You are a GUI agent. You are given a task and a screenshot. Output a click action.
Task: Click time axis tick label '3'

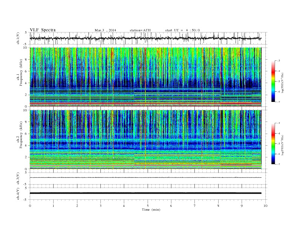pyautogui.click(x=100, y=206)
